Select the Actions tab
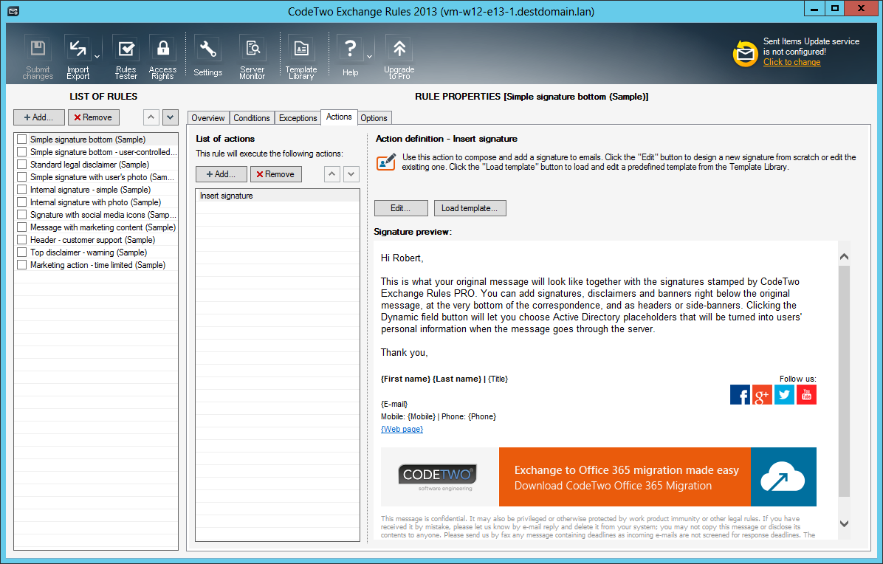 pos(339,117)
